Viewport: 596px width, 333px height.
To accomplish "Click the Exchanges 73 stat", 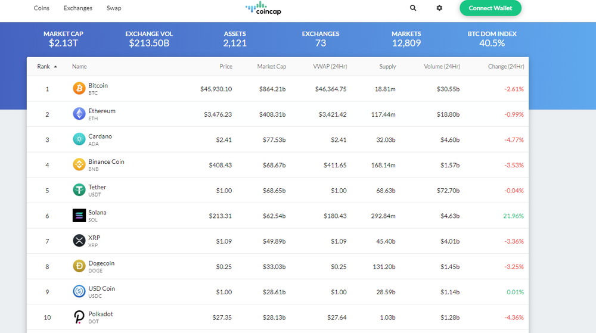I will 321,39.
